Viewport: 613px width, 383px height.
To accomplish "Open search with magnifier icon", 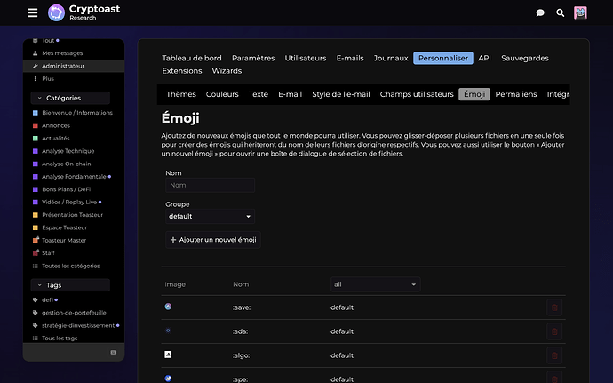I will pos(561,13).
